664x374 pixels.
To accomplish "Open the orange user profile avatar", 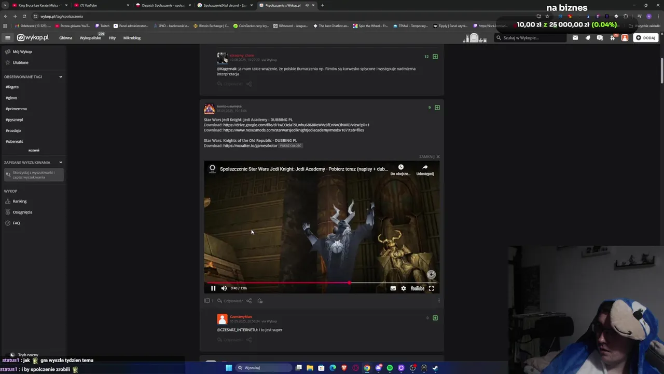I will (625, 37).
